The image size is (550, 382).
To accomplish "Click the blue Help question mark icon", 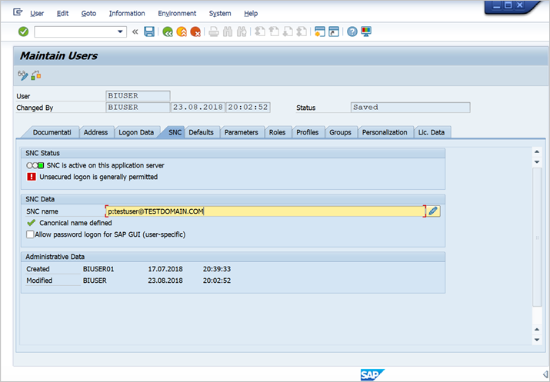I will [352, 32].
